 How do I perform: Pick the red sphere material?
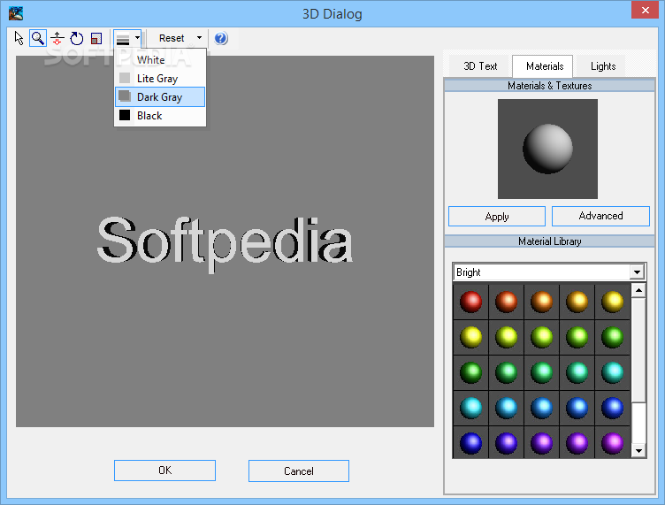click(470, 302)
